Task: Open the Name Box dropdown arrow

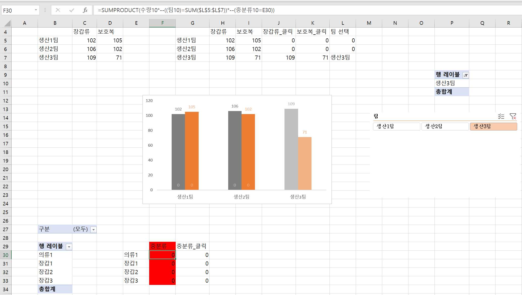Action: [x=36, y=10]
